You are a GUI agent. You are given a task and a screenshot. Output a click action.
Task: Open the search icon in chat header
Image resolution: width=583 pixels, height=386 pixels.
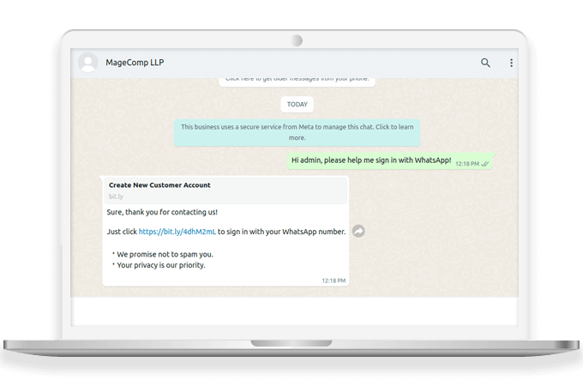pyautogui.click(x=485, y=63)
